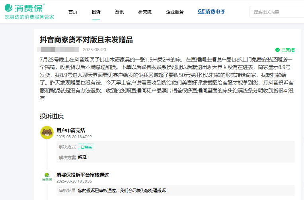304x200 pixels.
Task: Visit the CE消费电子 link
Action: pos(212,12)
